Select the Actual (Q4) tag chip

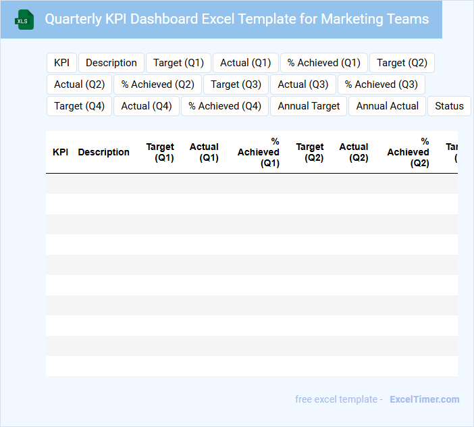[x=147, y=106]
